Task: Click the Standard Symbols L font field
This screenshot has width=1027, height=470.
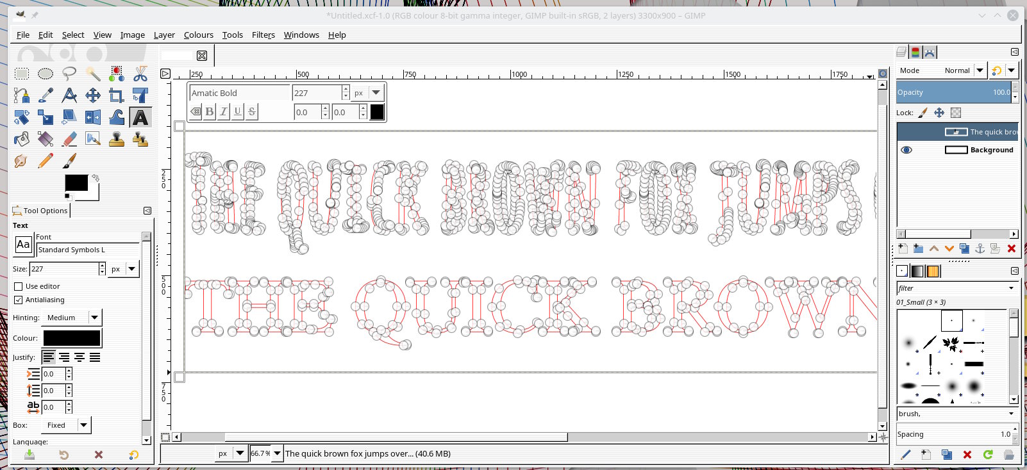Action: click(88, 250)
